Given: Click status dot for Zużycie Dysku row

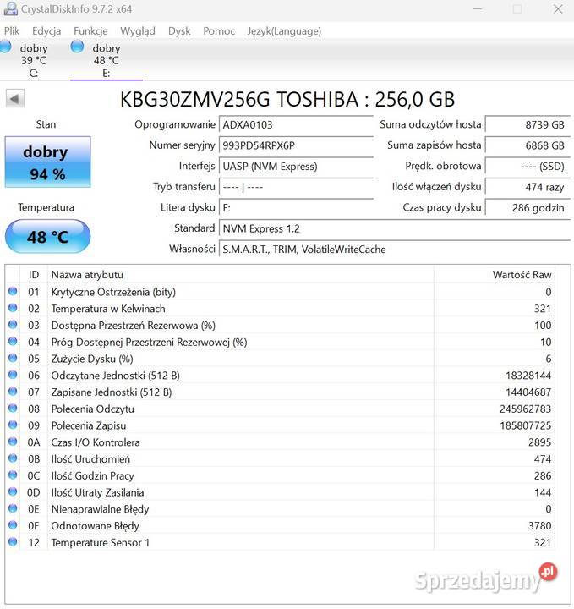Looking at the screenshot, I should pos(13,358).
